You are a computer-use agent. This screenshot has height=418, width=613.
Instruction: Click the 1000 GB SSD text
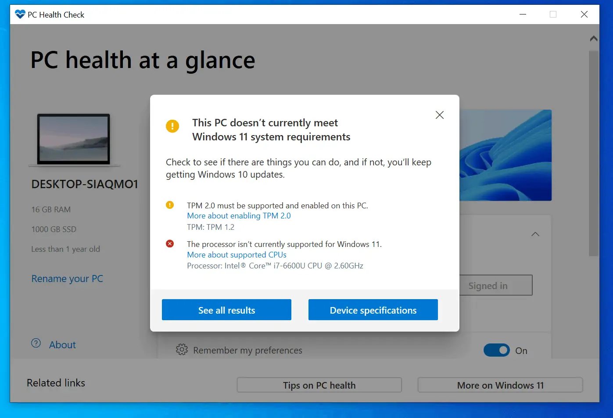coord(54,229)
